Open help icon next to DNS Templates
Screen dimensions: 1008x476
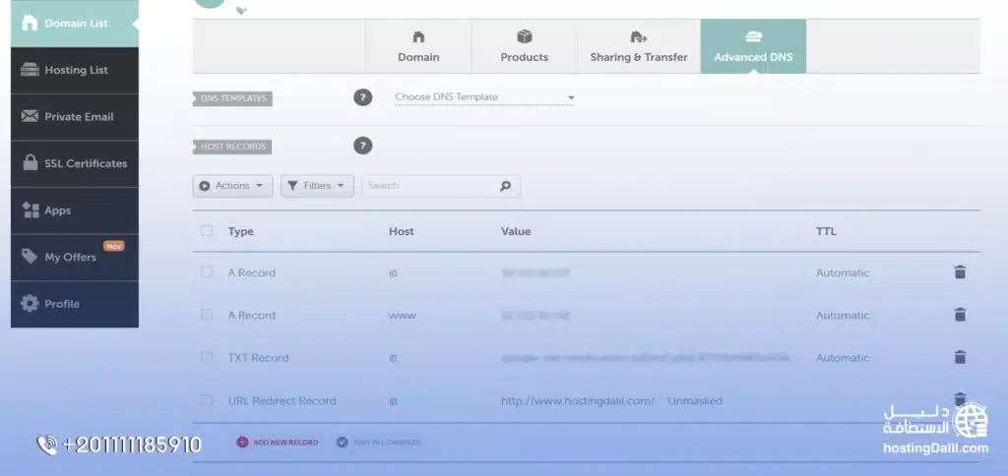pos(363,97)
